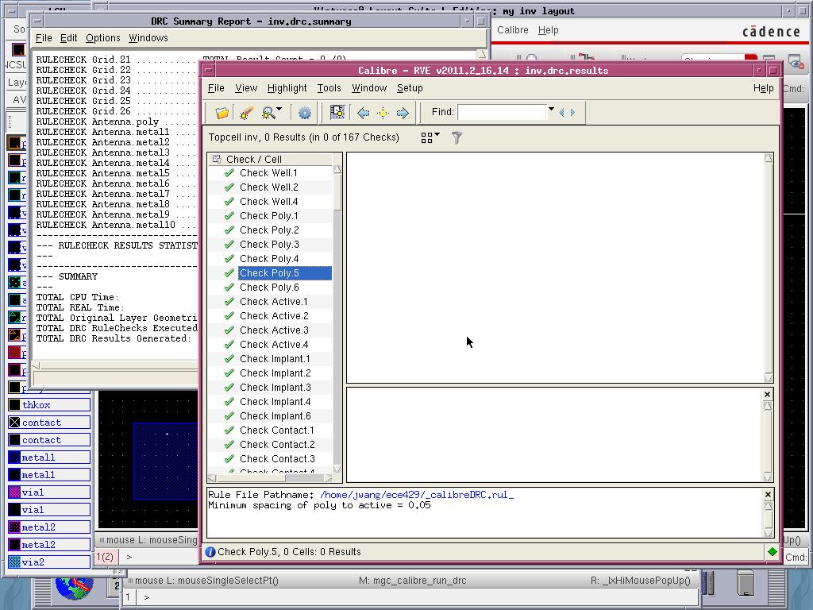This screenshot has width=813, height=610.
Task: Click the thkox layer color swatch
Action: (14, 405)
